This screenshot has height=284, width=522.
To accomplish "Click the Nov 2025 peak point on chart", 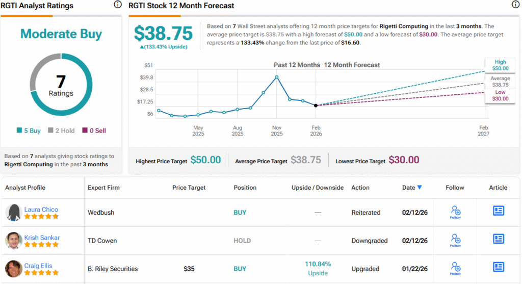I will point(276,77).
